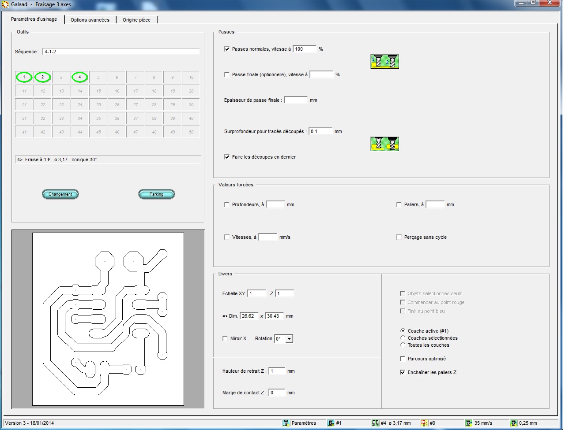Screen dimensions: 565x430
Task: Click the #4 tool diameter status icon
Action: 375,423
